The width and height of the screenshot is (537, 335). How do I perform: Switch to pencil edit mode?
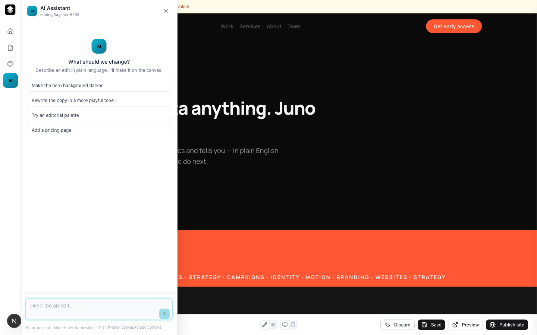pyautogui.click(x=265, y=325)
